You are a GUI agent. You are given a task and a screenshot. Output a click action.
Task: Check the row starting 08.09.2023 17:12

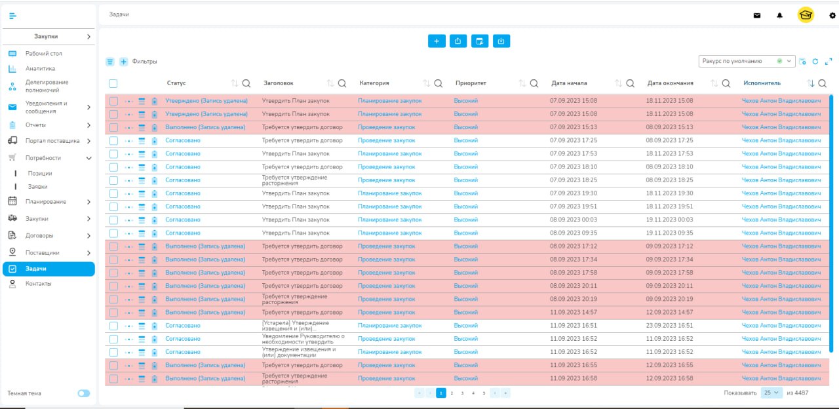click(113, 246)
